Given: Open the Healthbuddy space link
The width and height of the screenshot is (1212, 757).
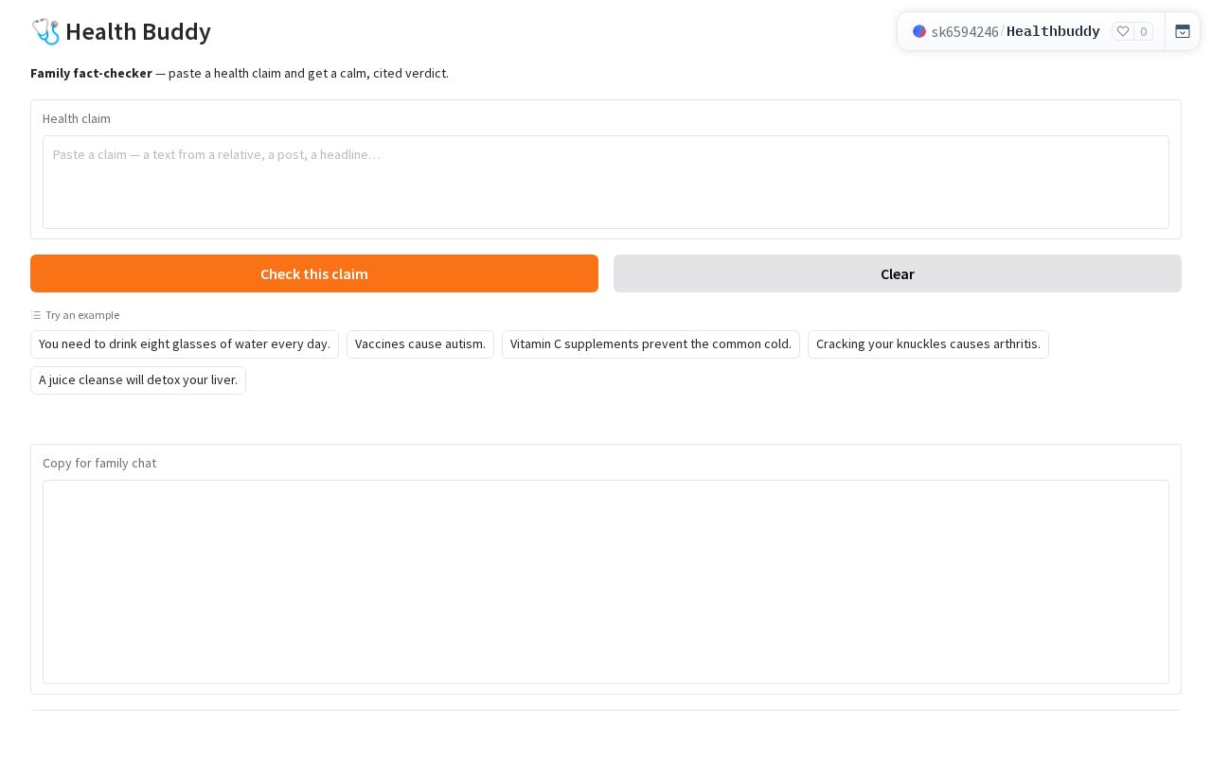Looking at the screenshot, I should [1053, 31].
